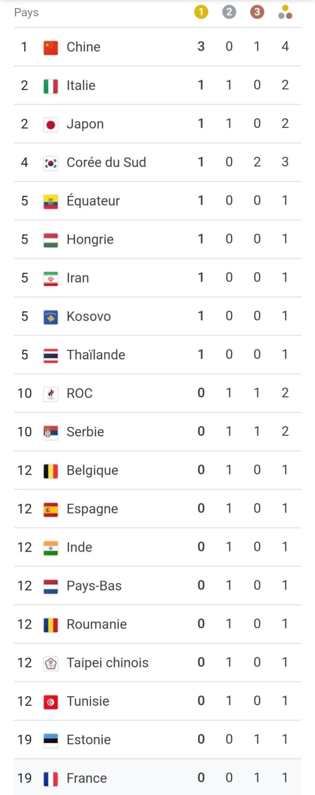Click the Estonie flag icon
The height and width of the screenshot is (795, 315).
51,740
